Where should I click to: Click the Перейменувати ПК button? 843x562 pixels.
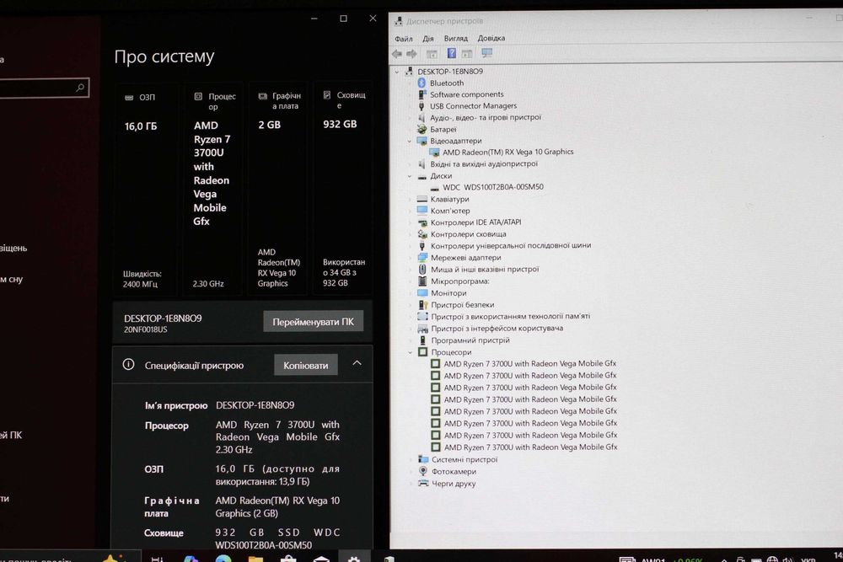tap(313, 321)
